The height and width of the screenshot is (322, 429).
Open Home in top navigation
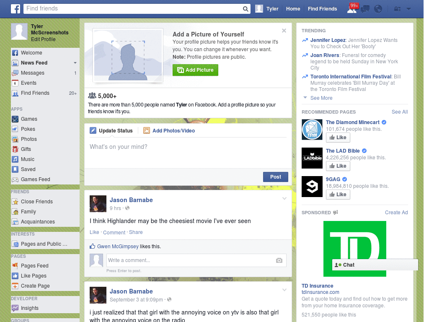click(x=293, y=9)
